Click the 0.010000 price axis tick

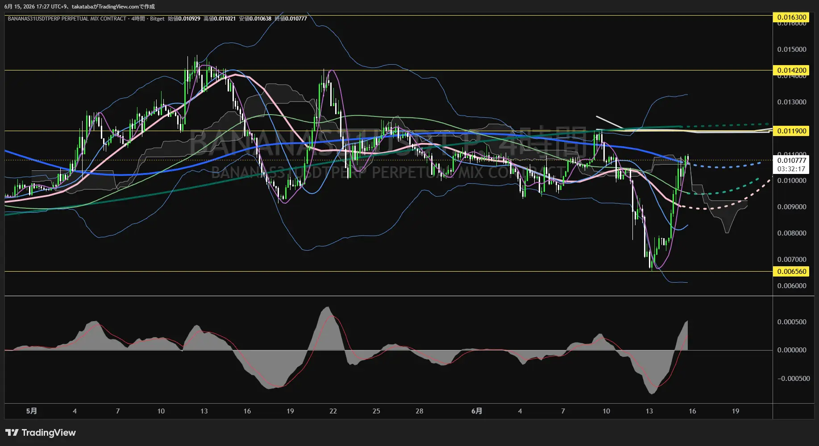coord(792,181)
